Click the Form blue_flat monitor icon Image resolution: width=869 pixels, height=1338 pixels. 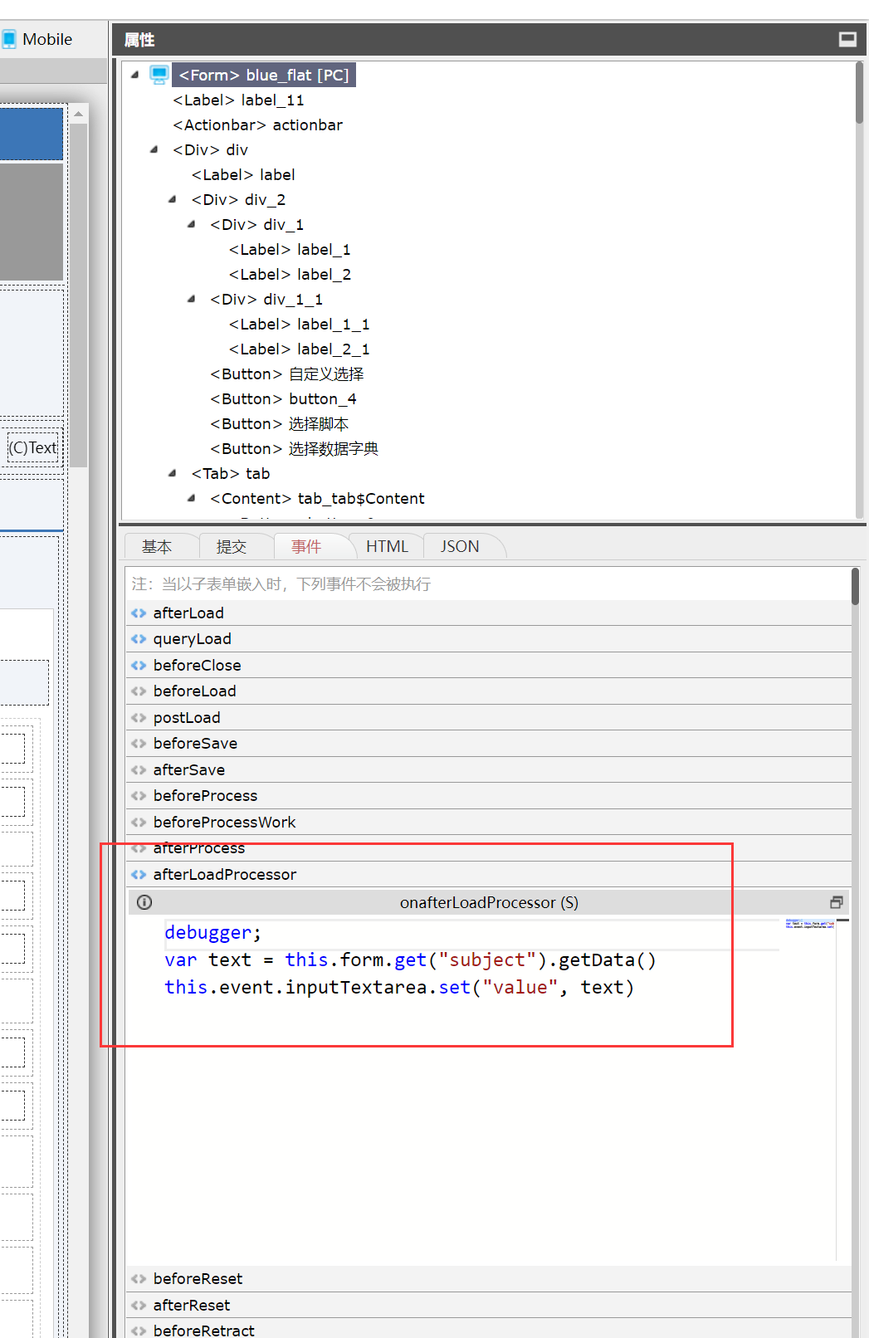click(x=159, y=75)
